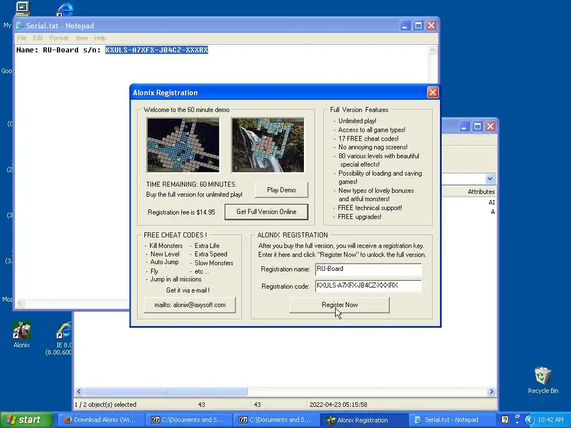
Task: Click the Register Now button
Action: (340, 305)
